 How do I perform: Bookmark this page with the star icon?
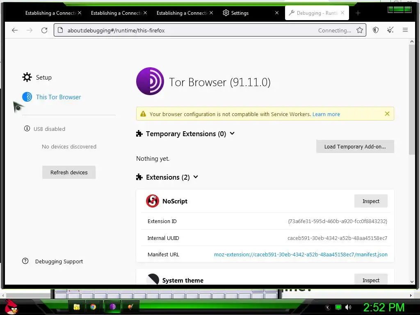pyautogui.click(x=359, y=30)
